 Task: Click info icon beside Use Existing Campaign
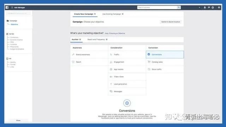click(x=123, y=14)
